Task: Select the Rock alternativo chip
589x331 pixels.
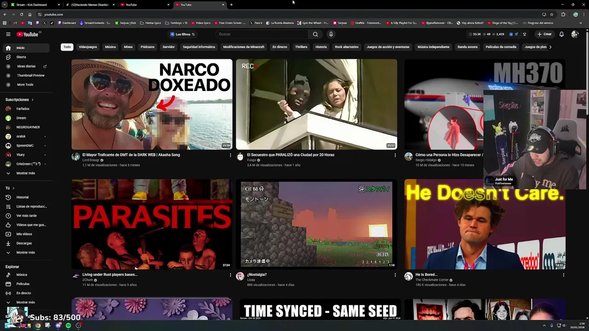Action: click(346, 47)
